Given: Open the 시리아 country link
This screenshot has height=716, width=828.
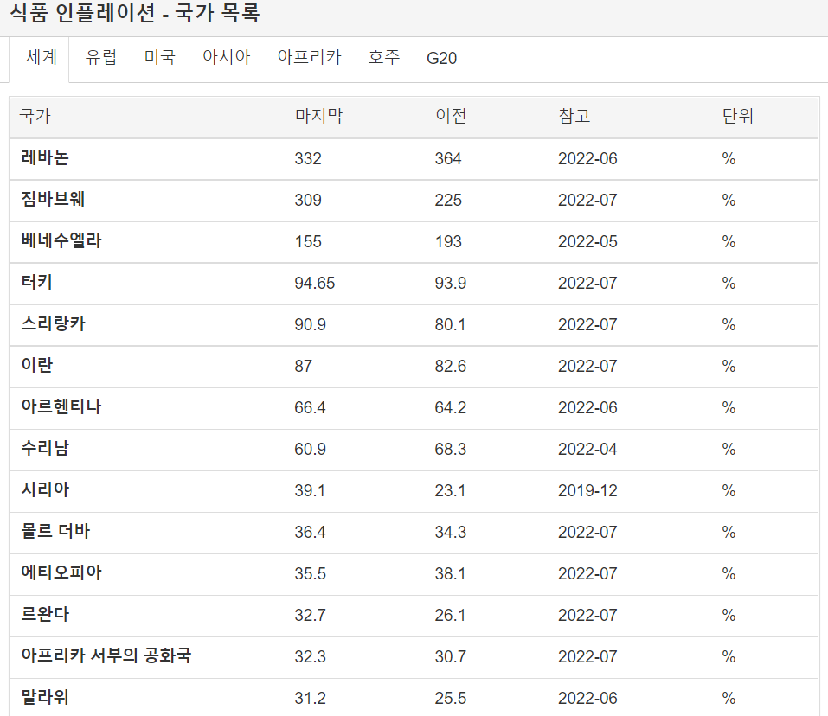Looking at the screenshot, I should tap(45, 489).
